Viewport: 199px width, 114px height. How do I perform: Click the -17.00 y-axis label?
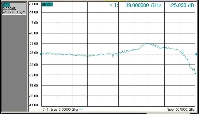[x=33, y=23]
